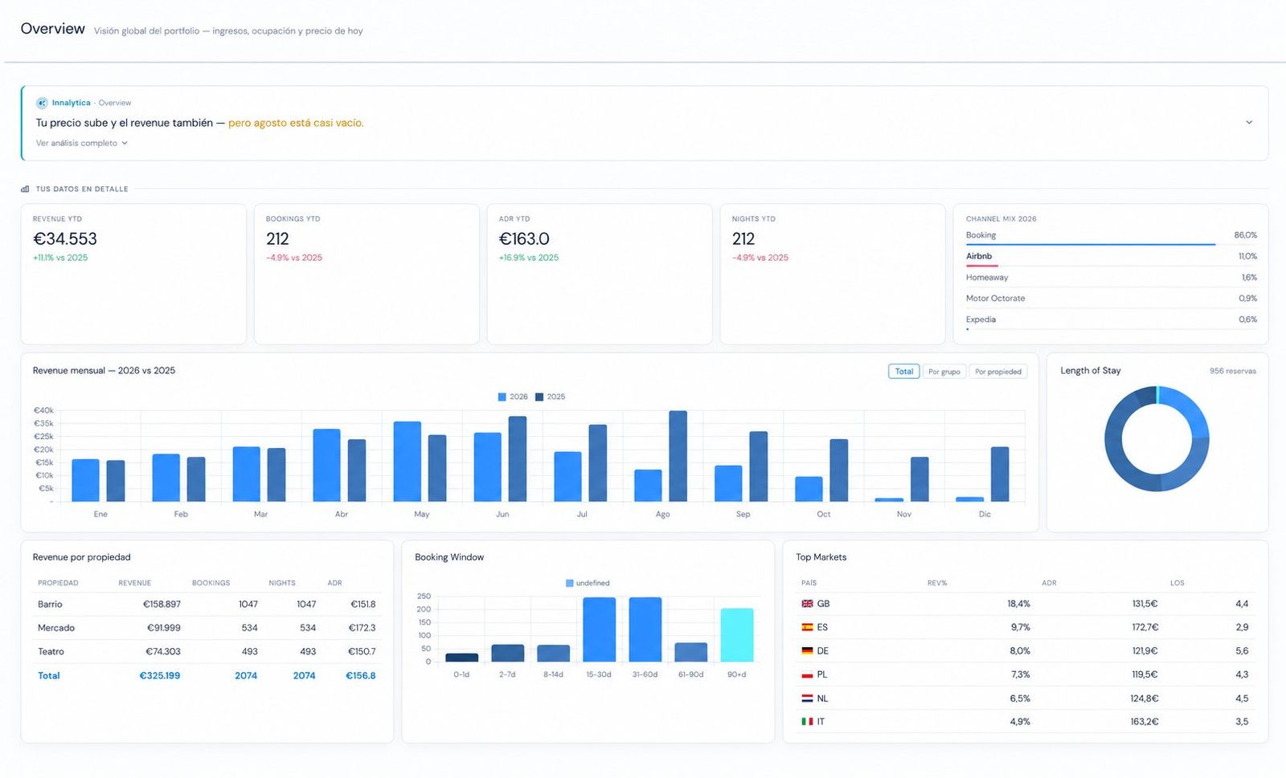Click the Overview page title

(52, 29)
